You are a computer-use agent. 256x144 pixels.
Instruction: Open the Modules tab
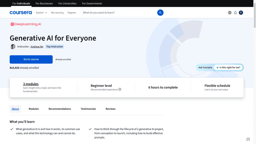click(34, 109)
